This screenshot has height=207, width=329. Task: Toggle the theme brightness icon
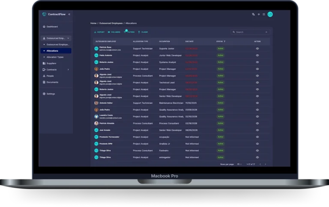click(258, 14)
